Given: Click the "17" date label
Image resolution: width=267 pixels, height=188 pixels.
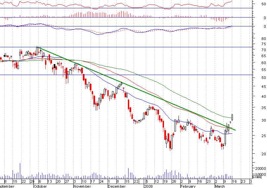Looking at the screenshot, I should (x=93, y=181).
